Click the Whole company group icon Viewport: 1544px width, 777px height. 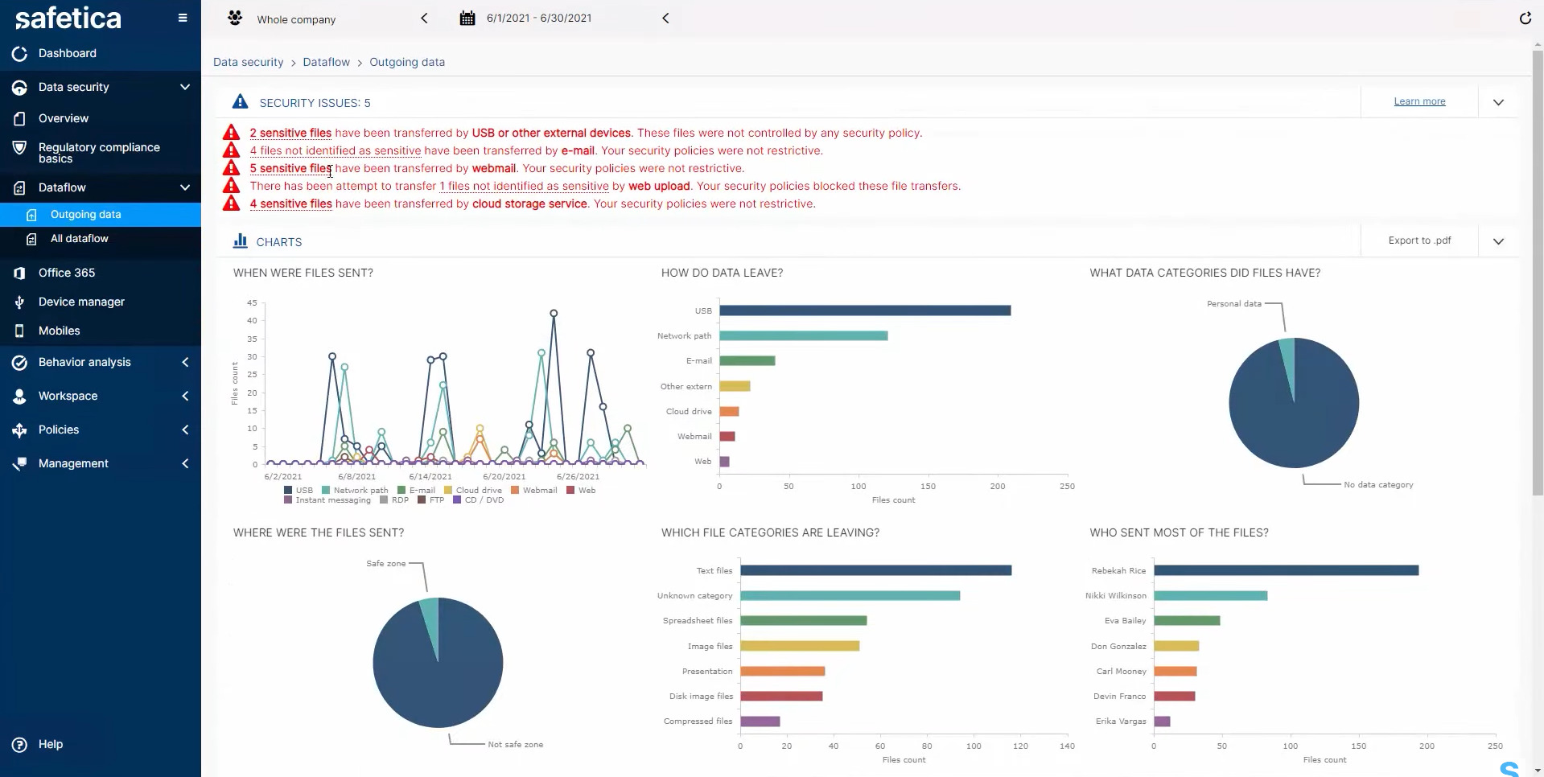pos(234,18)
